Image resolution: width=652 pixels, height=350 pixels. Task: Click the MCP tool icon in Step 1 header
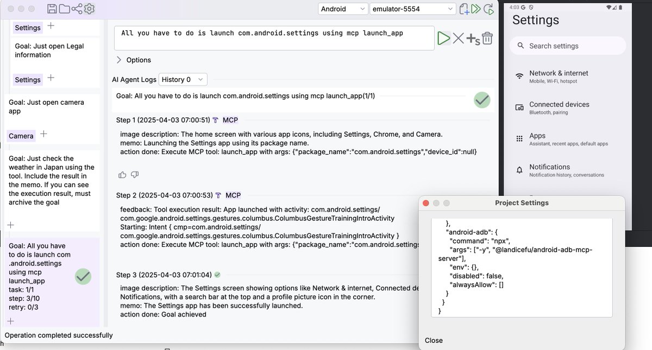coord(216,120)
